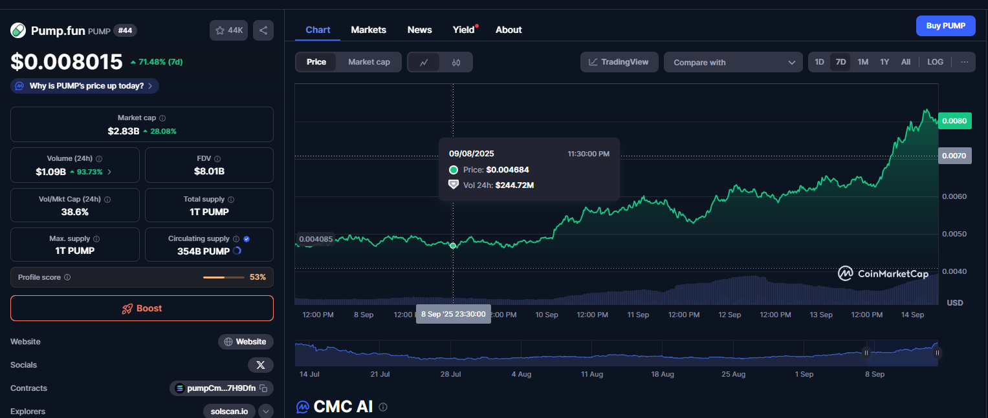Show Circulating supply info icon
Viewport: 988px width, 418px height.
236,239
